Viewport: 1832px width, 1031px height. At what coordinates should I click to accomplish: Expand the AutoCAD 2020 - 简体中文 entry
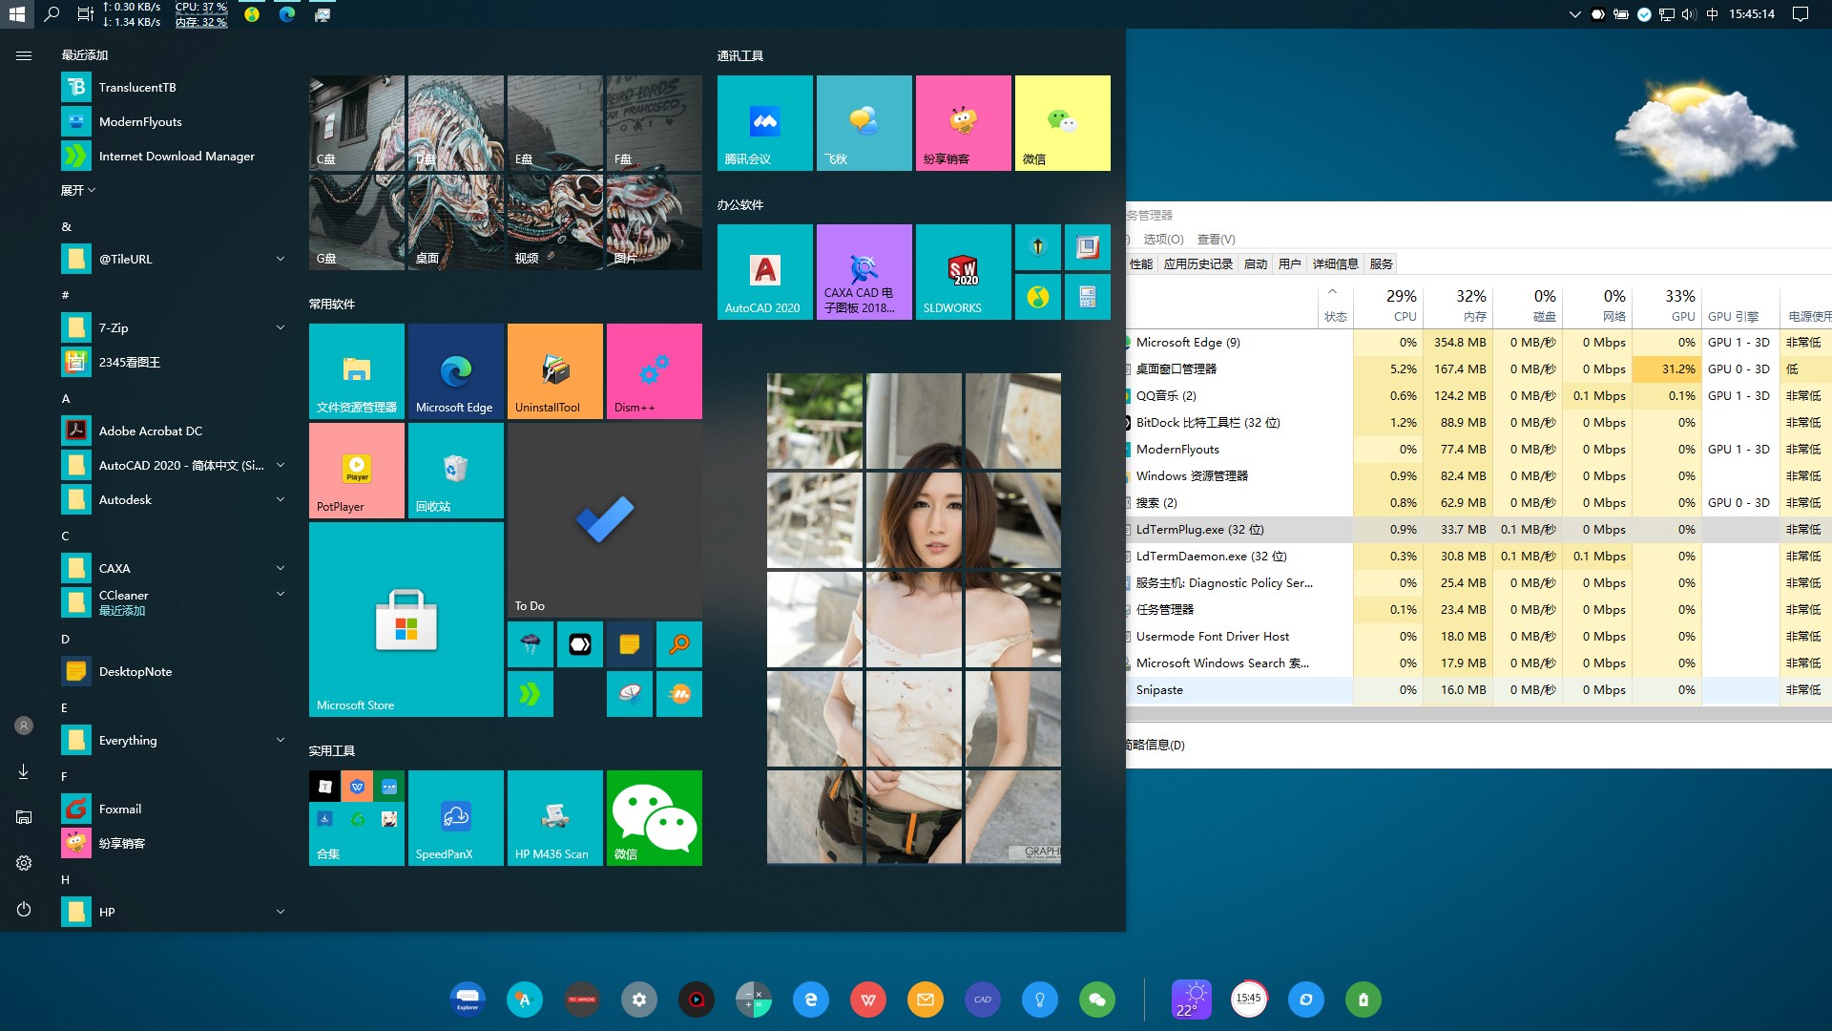(280, 465)
